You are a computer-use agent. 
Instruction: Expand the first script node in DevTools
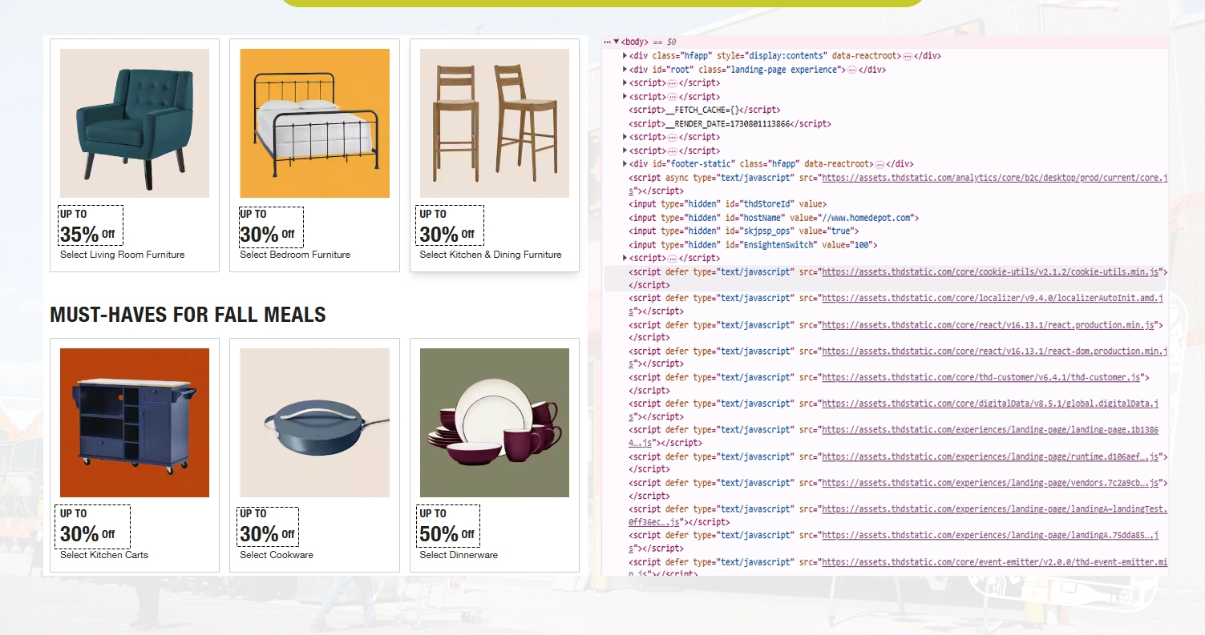point(626,82)
